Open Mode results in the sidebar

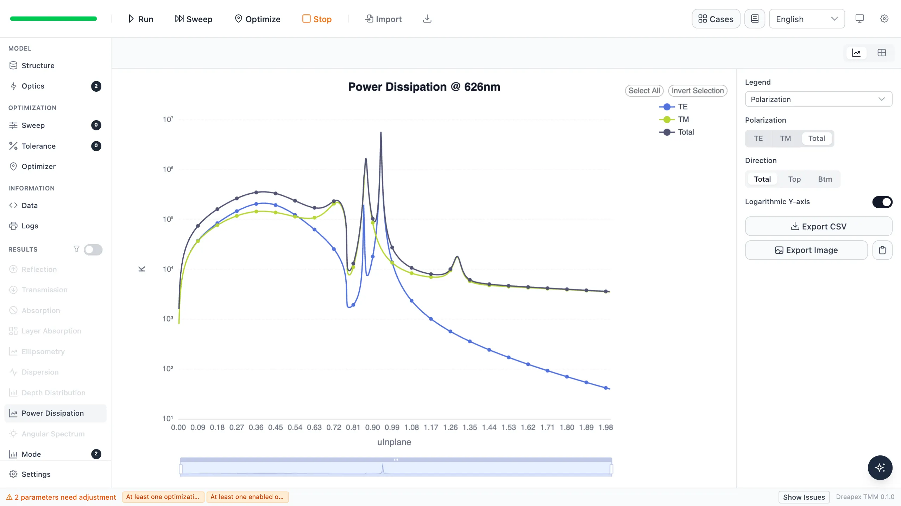56,454
